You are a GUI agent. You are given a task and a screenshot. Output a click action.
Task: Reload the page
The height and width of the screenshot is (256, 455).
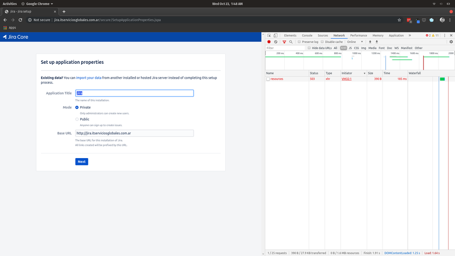click(x=20, y=20)
